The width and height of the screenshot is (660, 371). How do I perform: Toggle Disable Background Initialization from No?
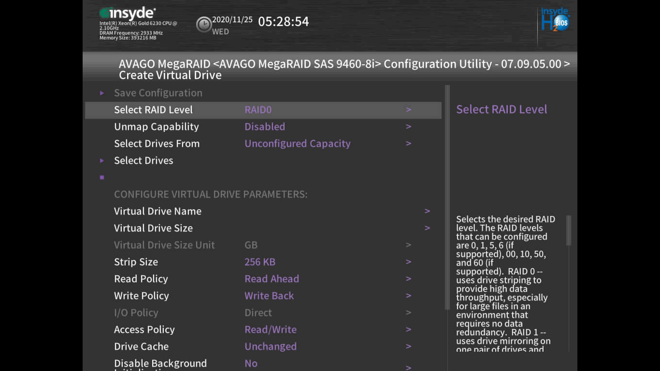251,363
